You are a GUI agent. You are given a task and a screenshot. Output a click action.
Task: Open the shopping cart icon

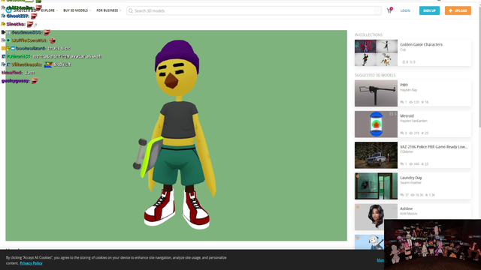pos(389,10)
